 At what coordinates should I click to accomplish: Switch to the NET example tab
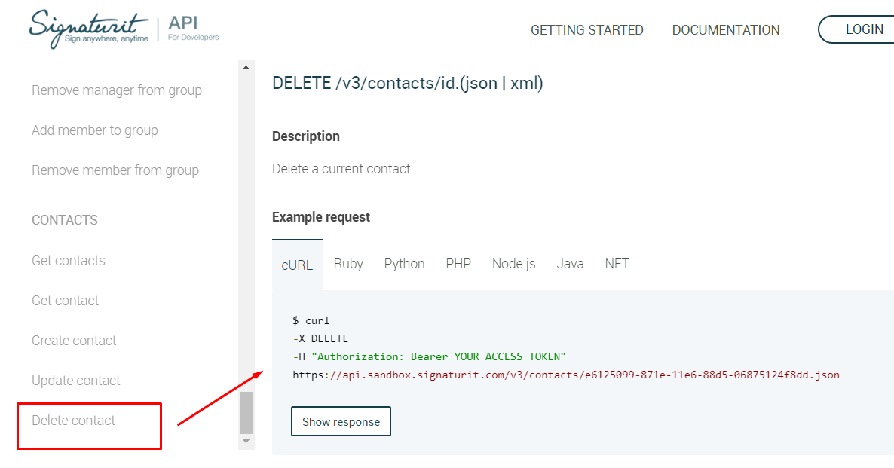(617, 264)
